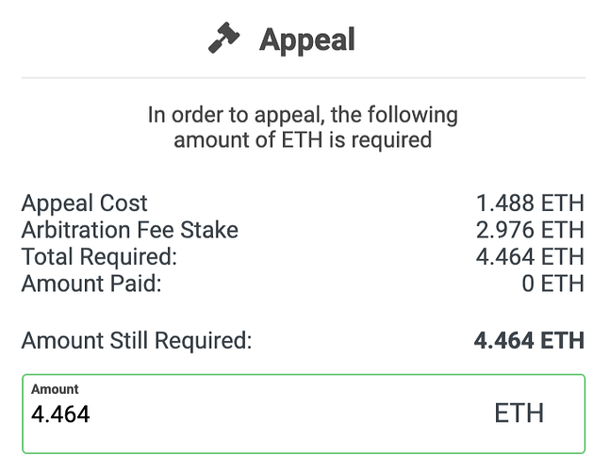Viewport: 610px width, 471px height.
Task: Click the 2.976 ETH stake value
Action: [x=530, y=230]
